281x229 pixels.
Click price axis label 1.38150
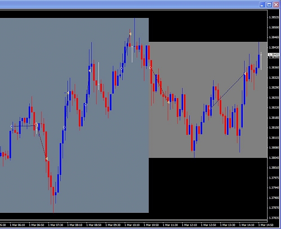[274, 127]
